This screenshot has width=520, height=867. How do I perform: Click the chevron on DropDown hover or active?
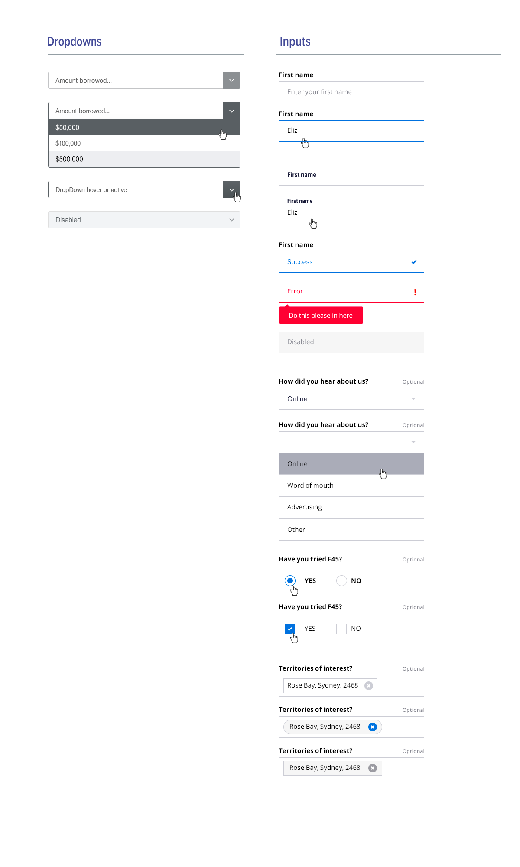coord(232,189)
